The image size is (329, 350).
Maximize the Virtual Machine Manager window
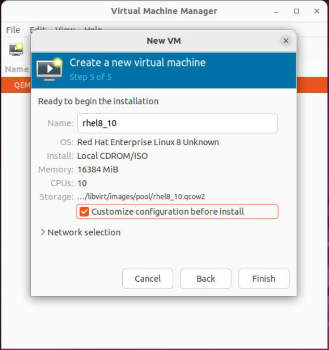click(297, 11)
